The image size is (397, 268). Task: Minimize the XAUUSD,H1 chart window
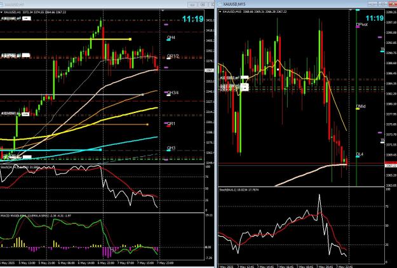pyautogui.click(x=192, y=4)
